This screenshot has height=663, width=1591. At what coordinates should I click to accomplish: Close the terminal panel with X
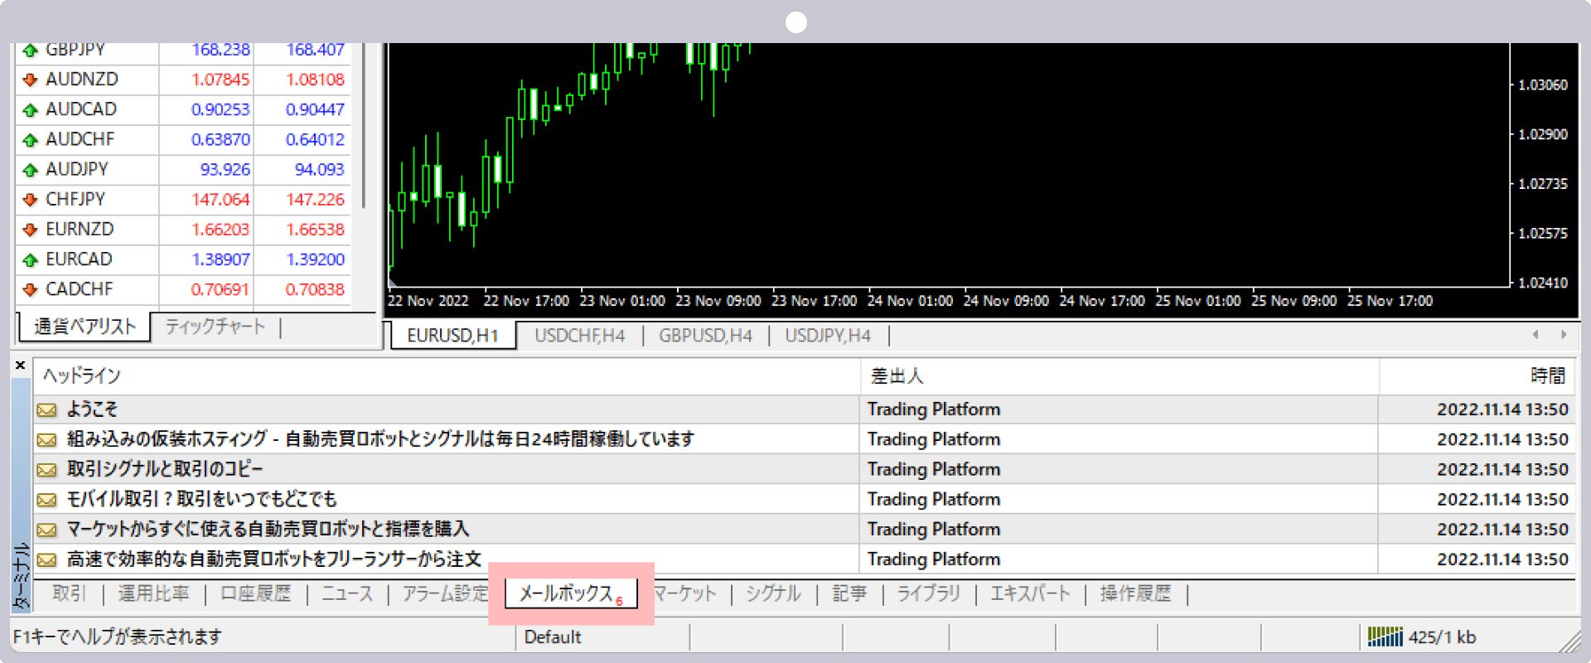(x=21, y=365)
